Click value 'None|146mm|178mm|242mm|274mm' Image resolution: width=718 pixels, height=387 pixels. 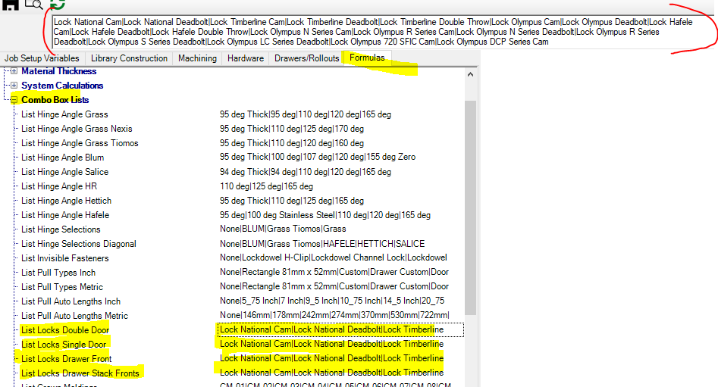click(x=334, y=315)
